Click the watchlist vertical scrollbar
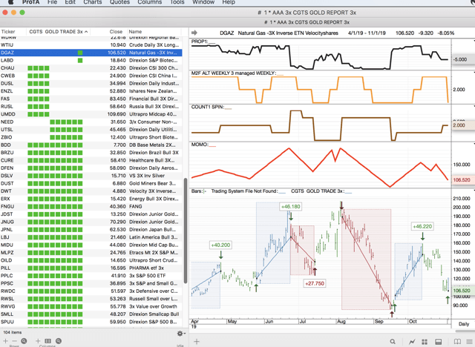 (186, 231)
